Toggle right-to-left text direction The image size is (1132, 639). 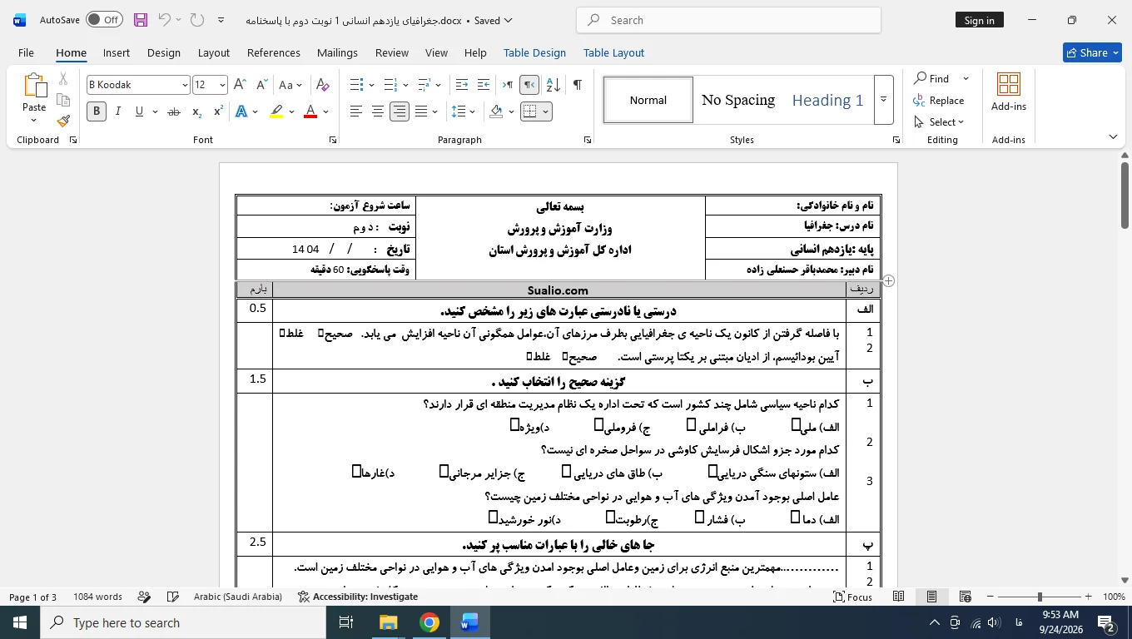tap(529, 85)
